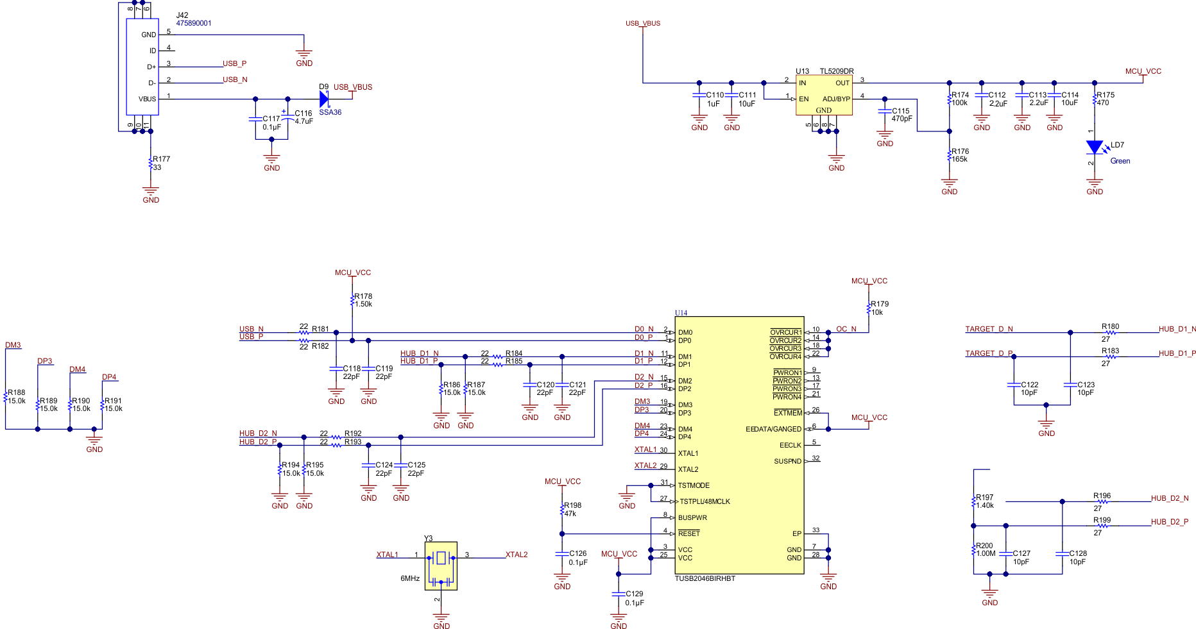Select the HUB_D1_N label beside R180

[1177, 329]
